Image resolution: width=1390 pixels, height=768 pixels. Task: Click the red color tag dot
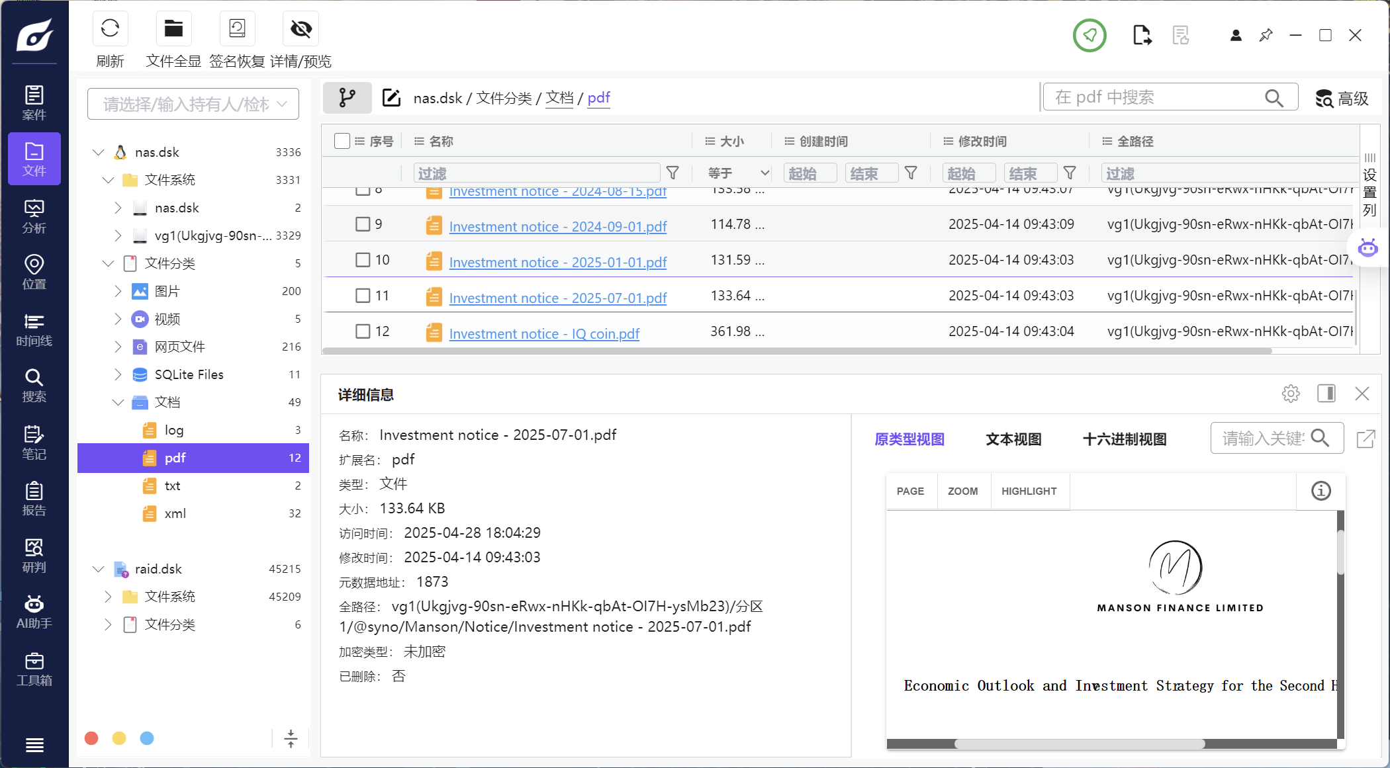click(x=92, y=738)
